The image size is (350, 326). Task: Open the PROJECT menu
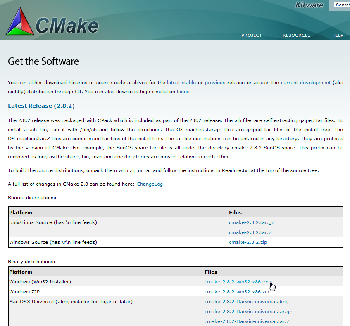[252, 35]
